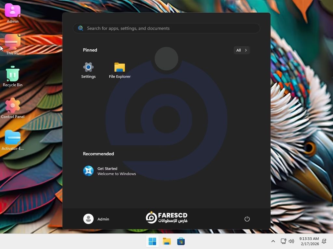
Task: Close Start menu via taskbar Start button
Action: coord(152,241)
